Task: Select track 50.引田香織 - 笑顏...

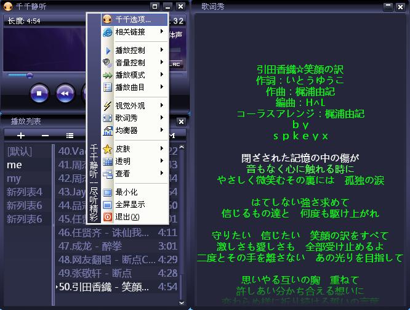Action: (118, 287)
